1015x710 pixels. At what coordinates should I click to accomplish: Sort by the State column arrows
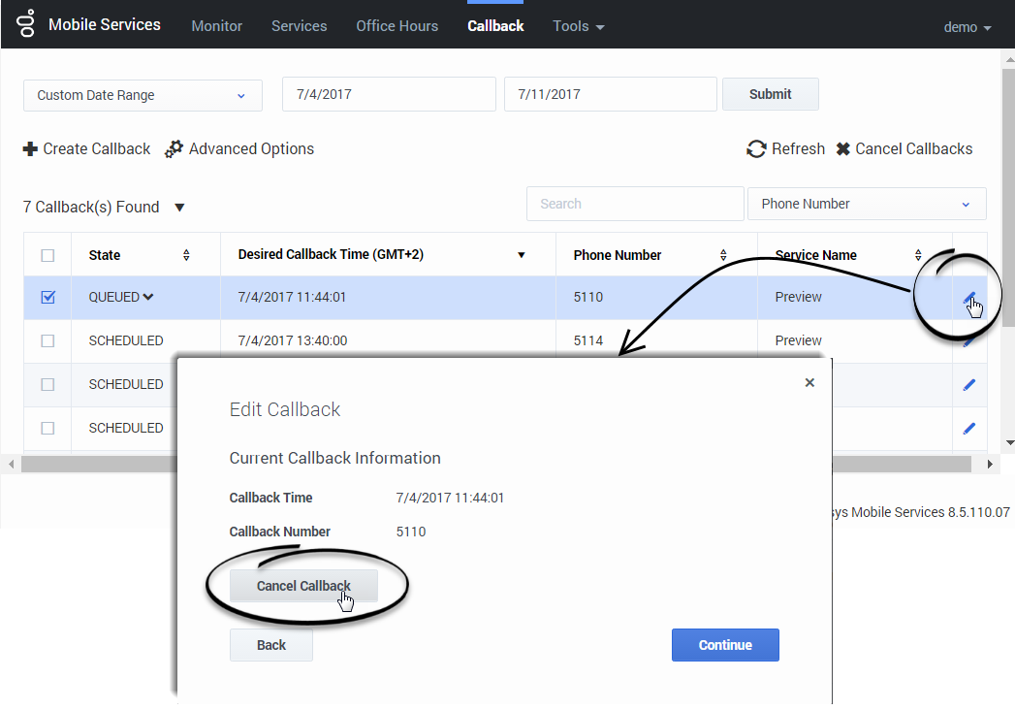coord(186,255)
